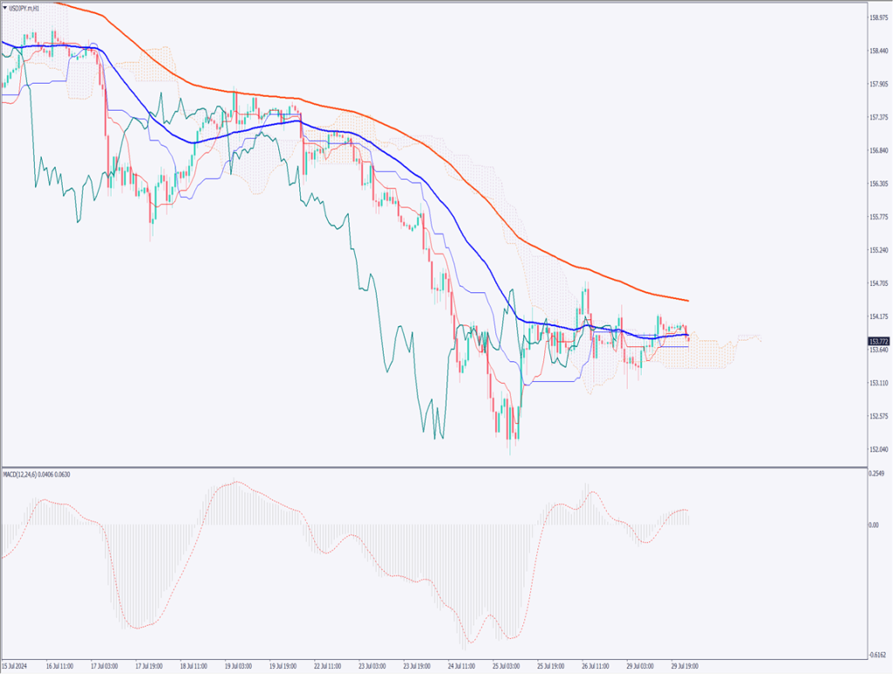Click the 17 Jul 19:00 time label
This screenshot has height=674, width=893.
[150, 664]
